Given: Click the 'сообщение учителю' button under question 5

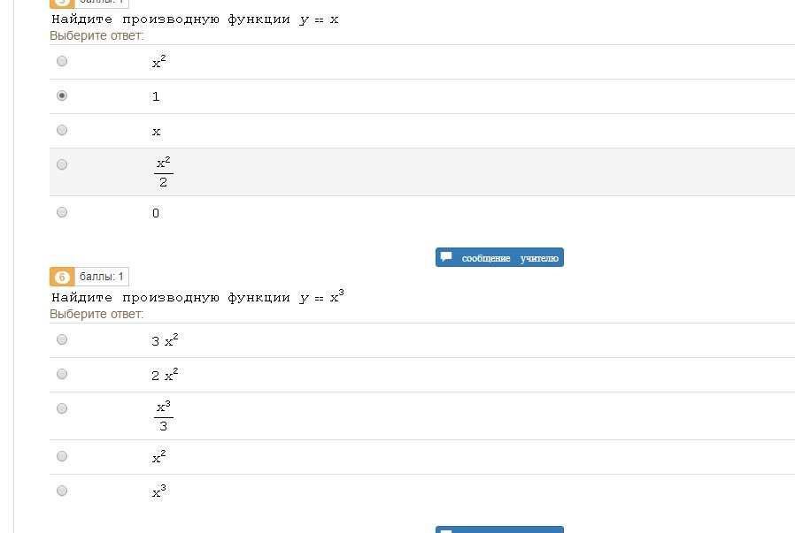Looking at the screenshot, I should coord(499,257).
